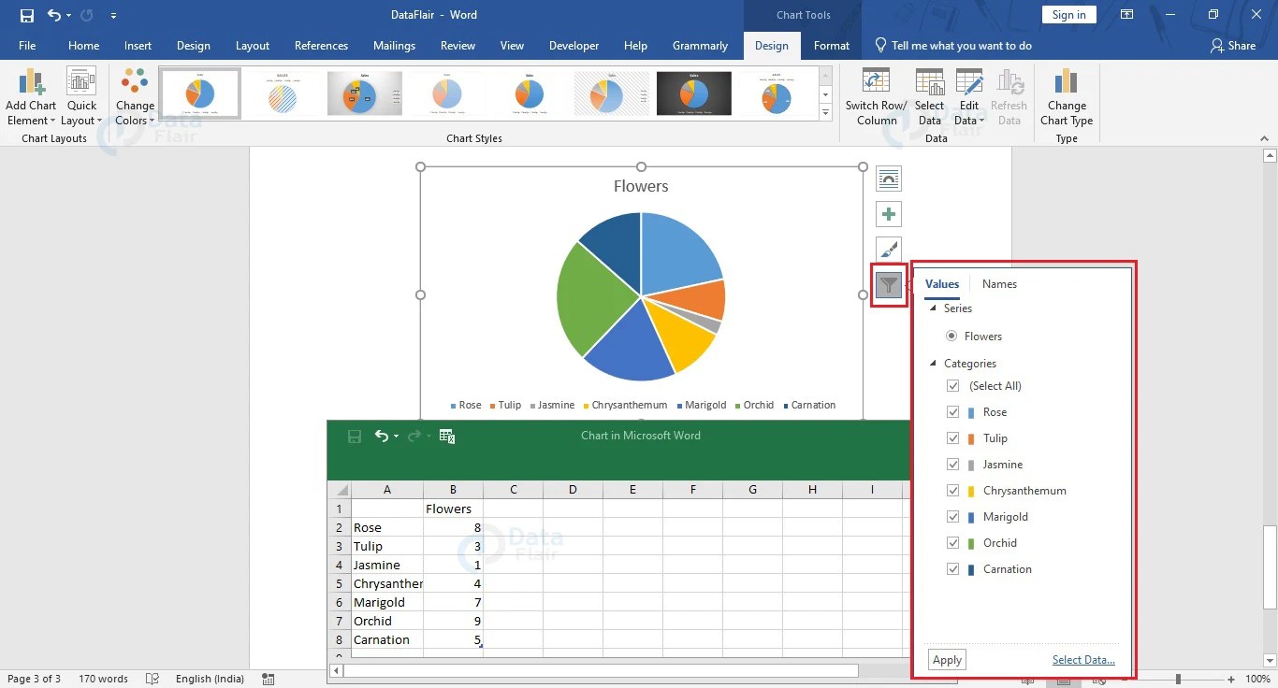1278x688 pixels.
Task: Click the lightbulb Tell me icon
Action: pos(880,45)
